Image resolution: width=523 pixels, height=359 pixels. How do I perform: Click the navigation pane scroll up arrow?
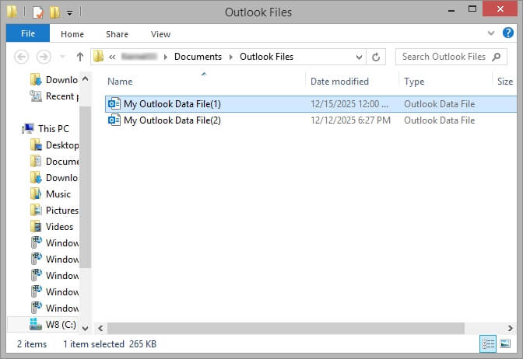click(86, 79)
